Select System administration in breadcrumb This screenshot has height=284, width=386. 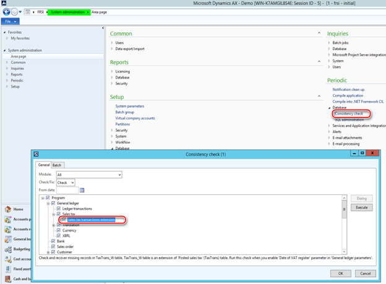pyautogui.click(x=67, y=12)
